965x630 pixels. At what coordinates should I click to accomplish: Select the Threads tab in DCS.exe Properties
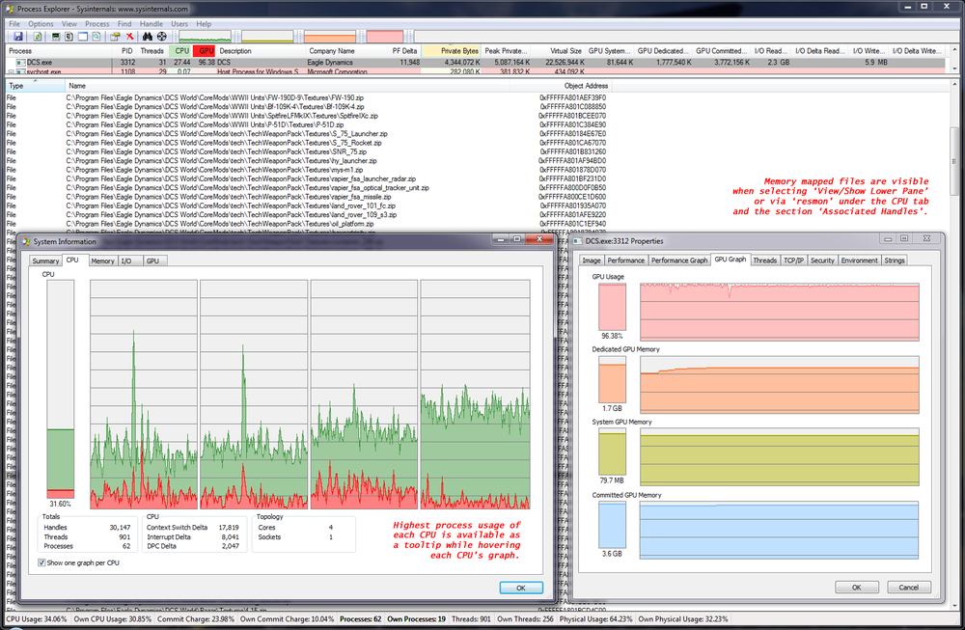click(764, 260)
